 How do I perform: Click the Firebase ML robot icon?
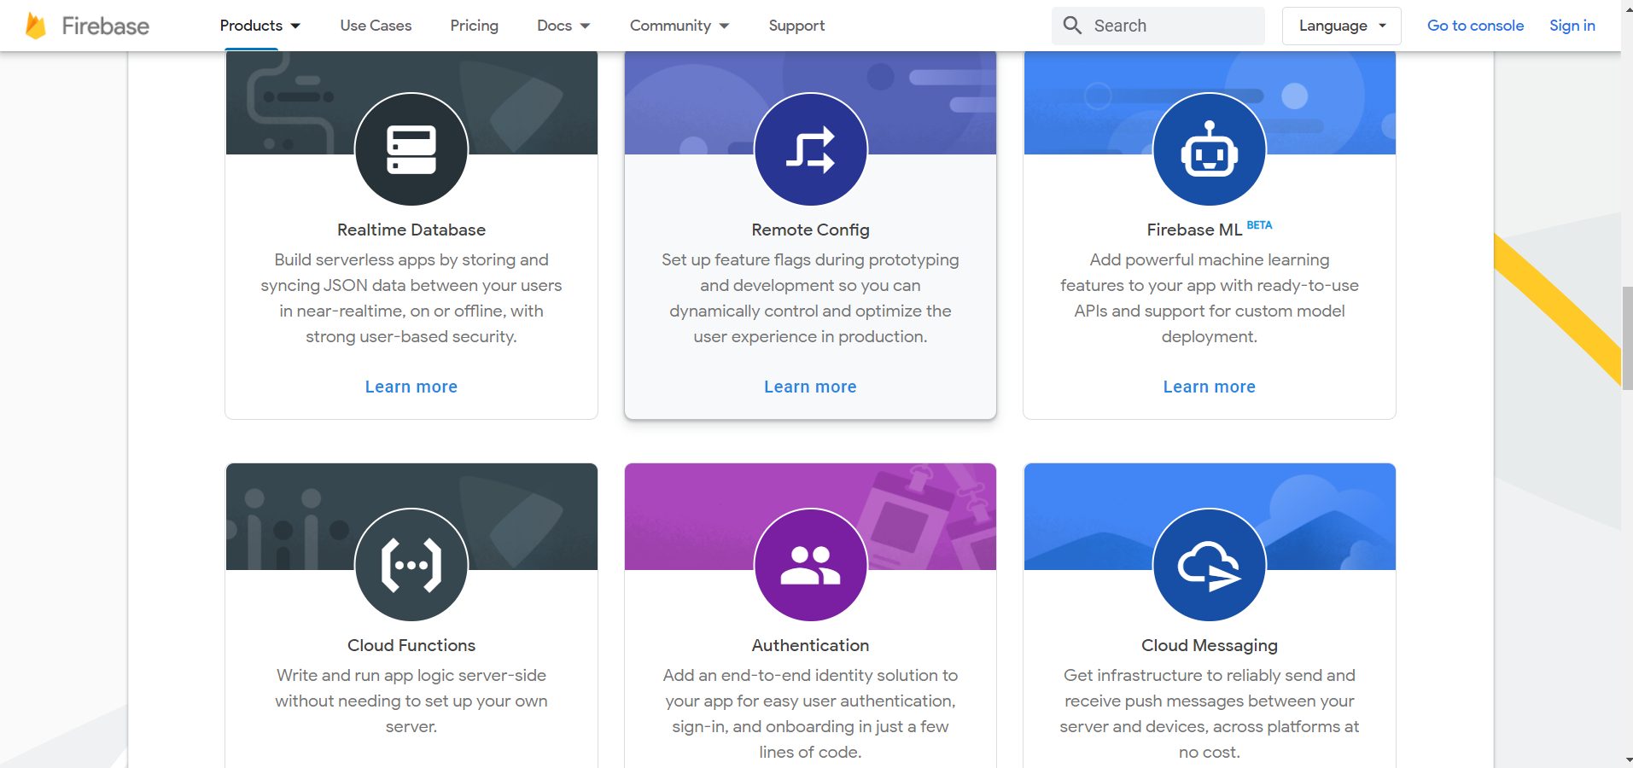click(x=1209, y=149)
